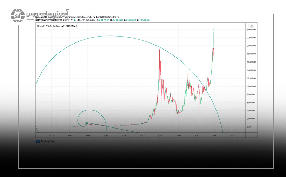
Task: Click the 10000.00 price axis label
Action: pyautogui.click(x=251, y=86)
